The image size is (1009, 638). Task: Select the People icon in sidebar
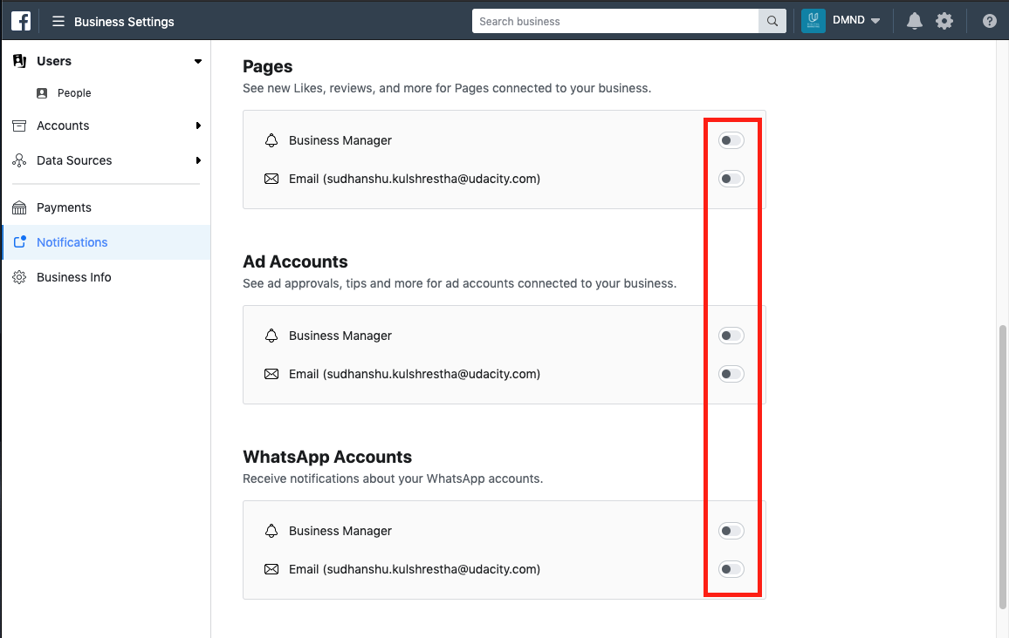(43, 92)
